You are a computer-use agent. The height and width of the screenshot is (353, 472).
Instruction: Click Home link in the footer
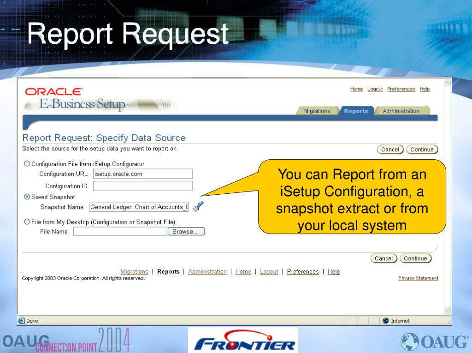click(x=243, y=272)
